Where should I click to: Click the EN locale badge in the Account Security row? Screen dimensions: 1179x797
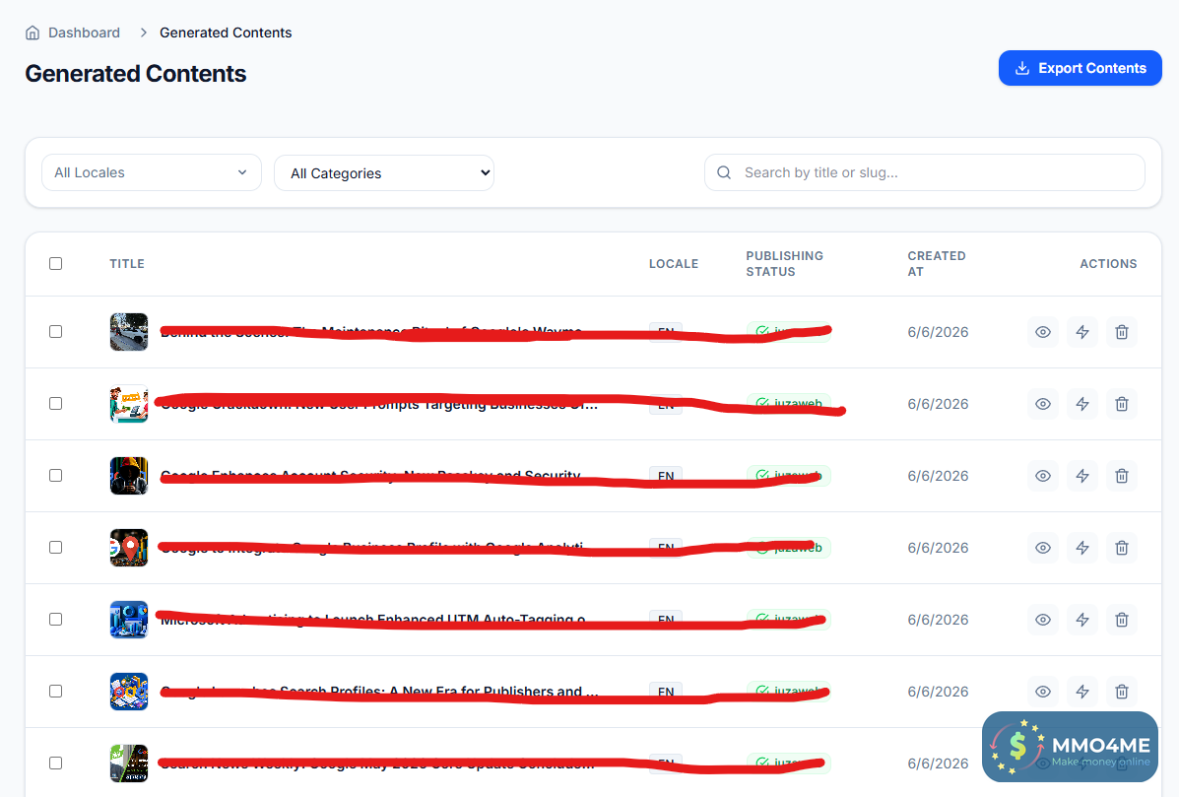[666, 475]
